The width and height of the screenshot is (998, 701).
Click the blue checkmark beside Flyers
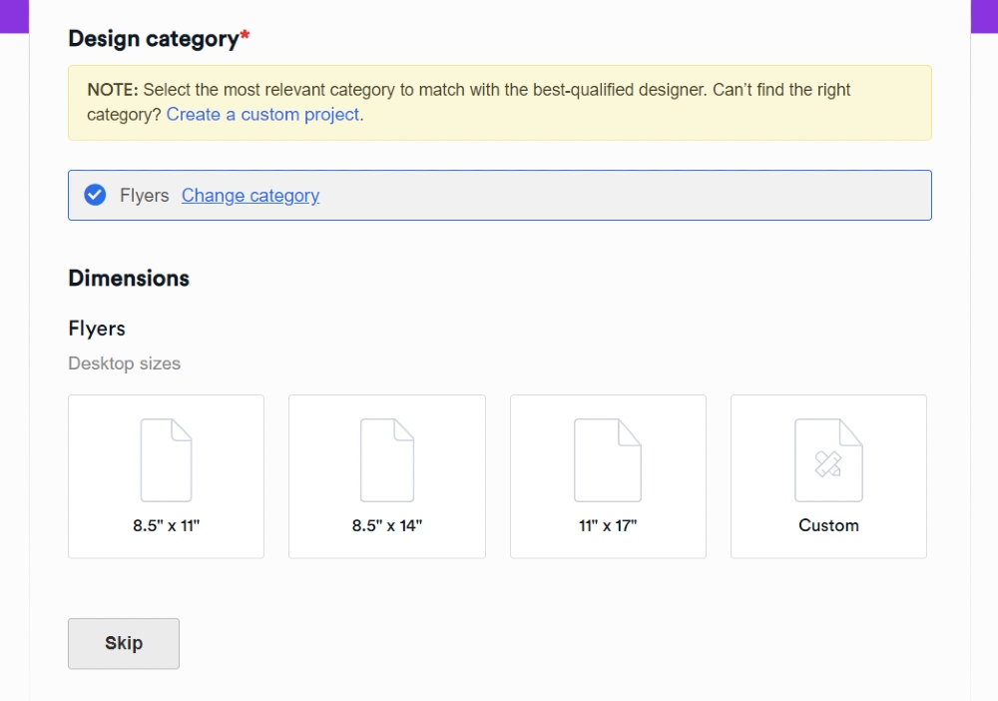click(x=95, y=195)
